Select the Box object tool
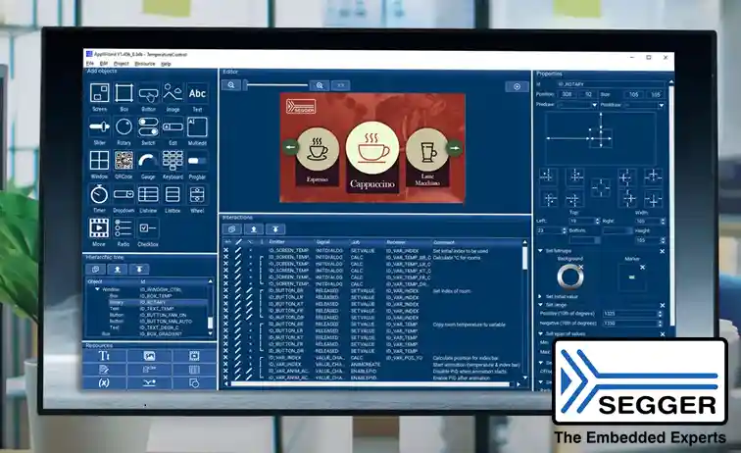The image size is (741, 453). pos(123,93)
